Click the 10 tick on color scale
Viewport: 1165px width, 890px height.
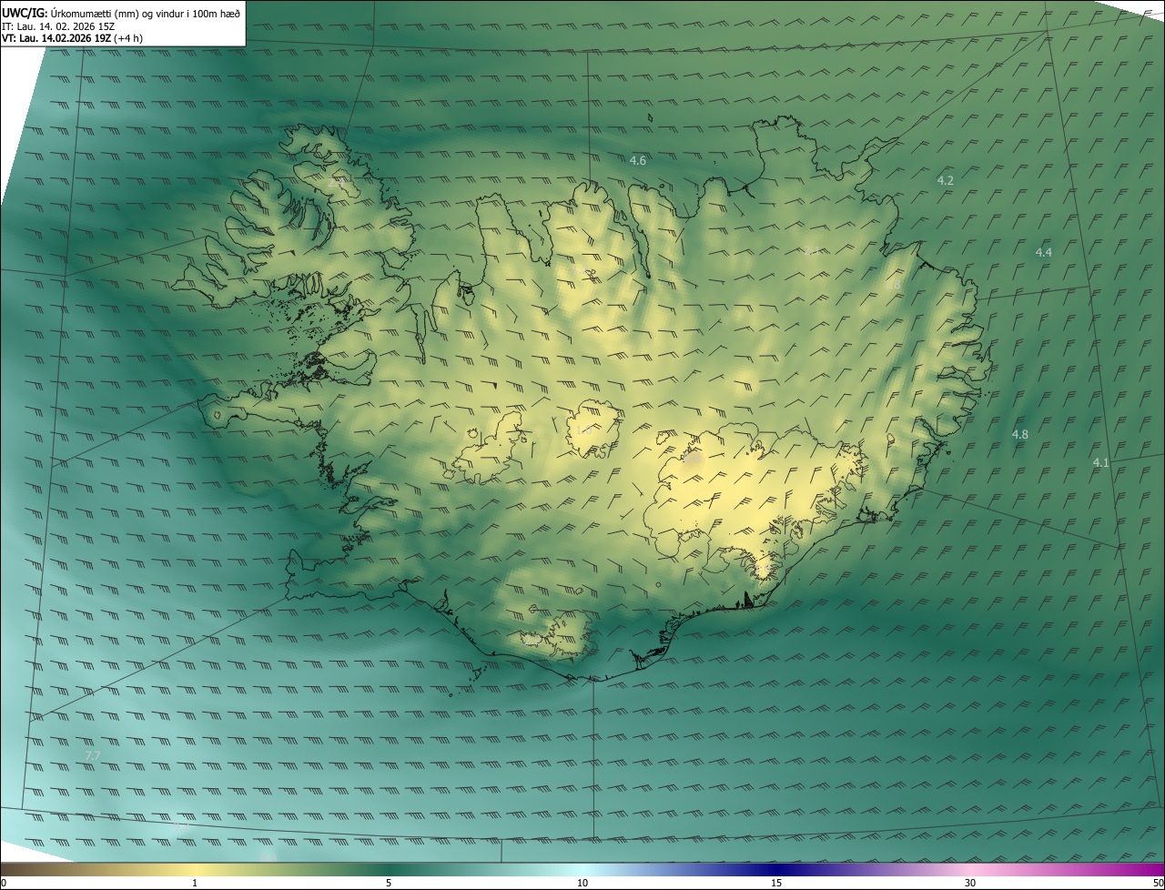(582, 883)
